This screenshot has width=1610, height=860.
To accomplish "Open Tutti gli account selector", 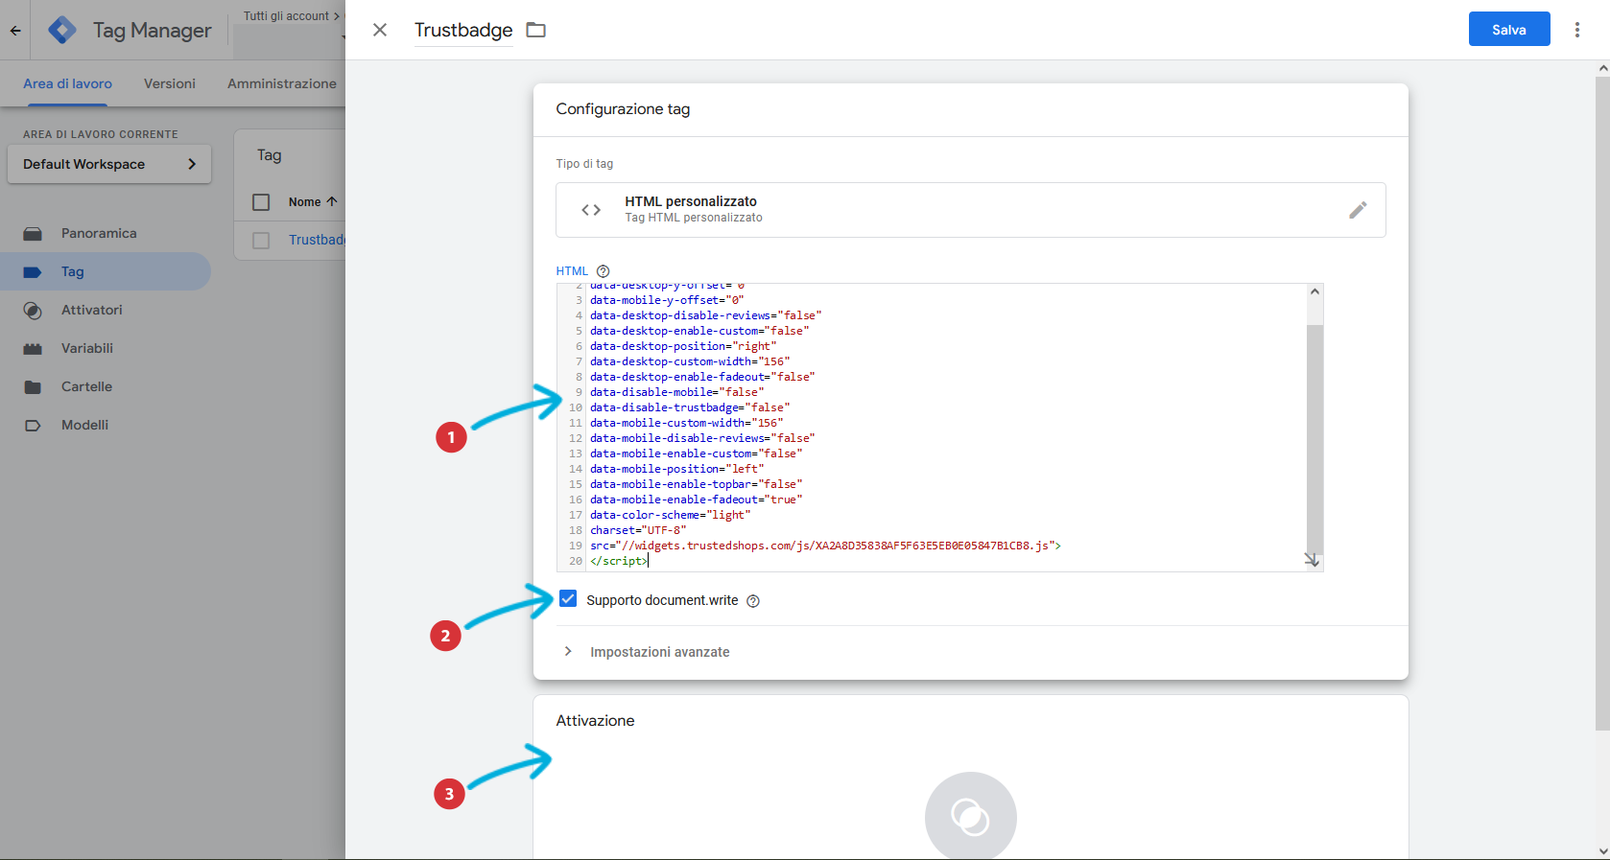I will (291, 16).
